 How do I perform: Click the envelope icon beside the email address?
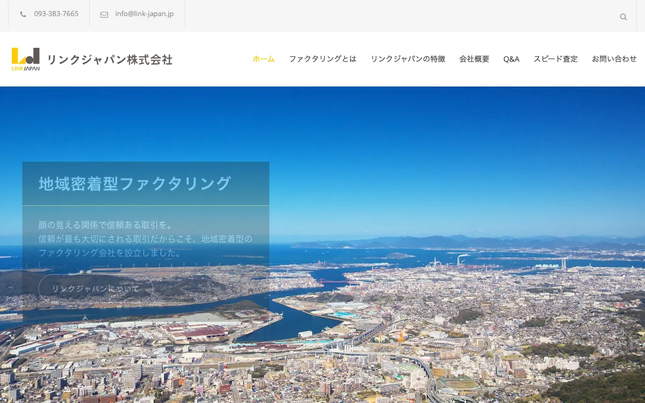[x=104, y=15]
